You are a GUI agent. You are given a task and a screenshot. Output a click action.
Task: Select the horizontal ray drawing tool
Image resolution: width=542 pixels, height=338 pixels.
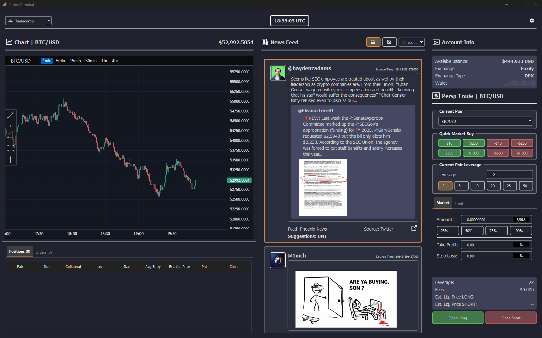pyautogui.click(x=10, y=137)
